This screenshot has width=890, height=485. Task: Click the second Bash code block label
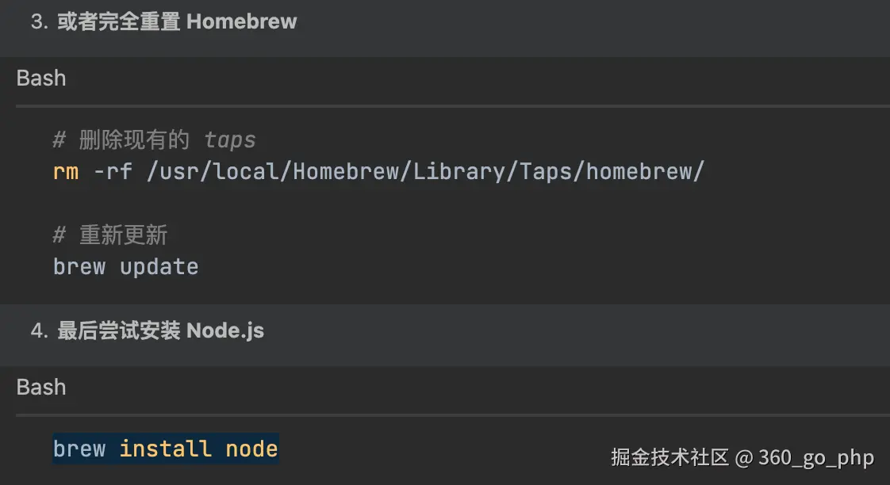(41, 388)
